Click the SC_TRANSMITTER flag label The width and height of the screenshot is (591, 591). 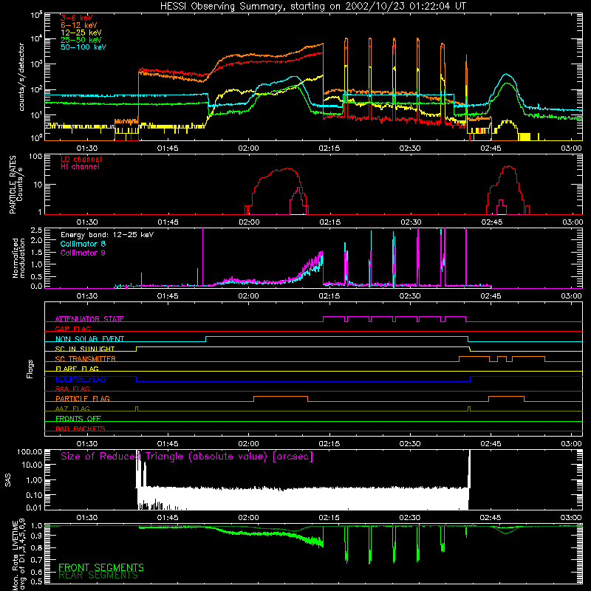pyautogui.click(x=85, y=359)
